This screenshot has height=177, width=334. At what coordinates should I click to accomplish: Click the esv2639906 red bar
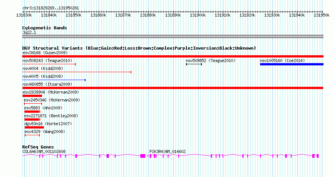(32, 96)
